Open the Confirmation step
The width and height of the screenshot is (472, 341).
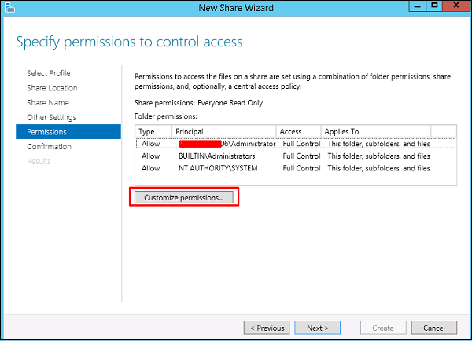[49, 147]
